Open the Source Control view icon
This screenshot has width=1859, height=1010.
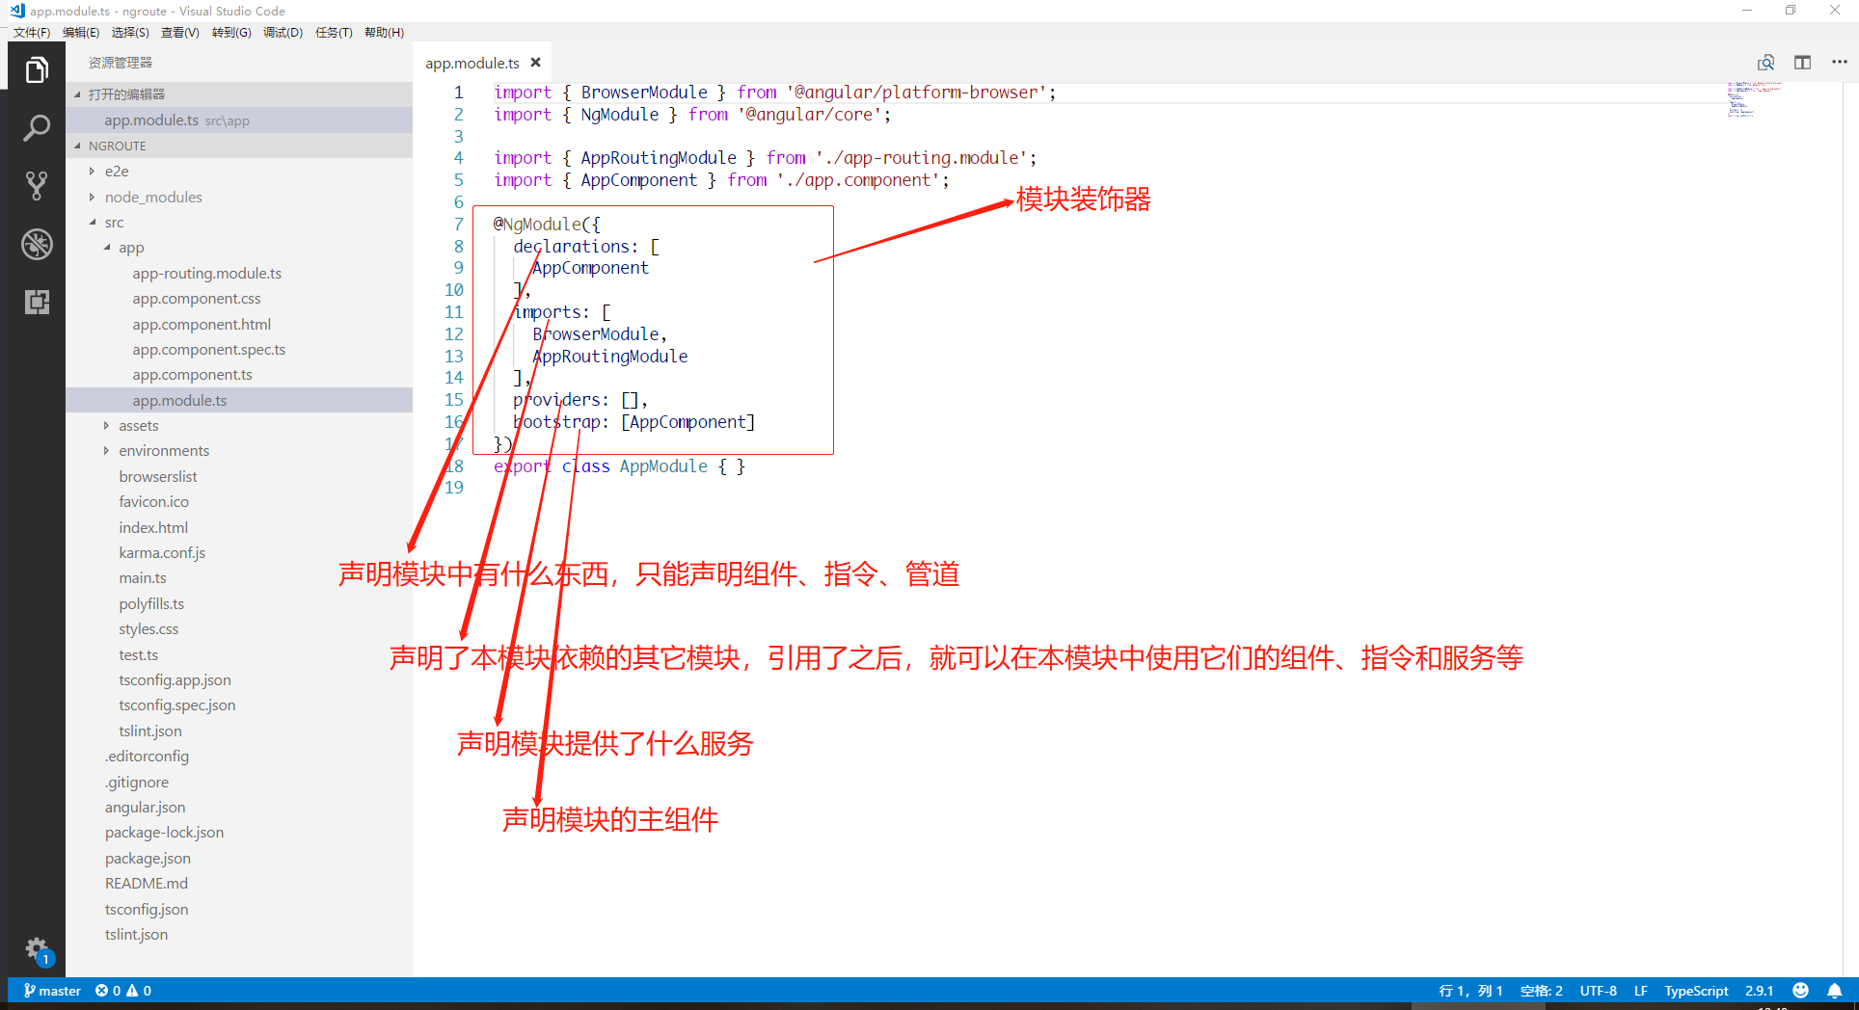[x=37, y=186]
